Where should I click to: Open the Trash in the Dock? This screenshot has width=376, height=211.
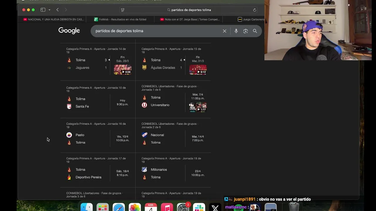pyautogui.click(x=294, y=206)
